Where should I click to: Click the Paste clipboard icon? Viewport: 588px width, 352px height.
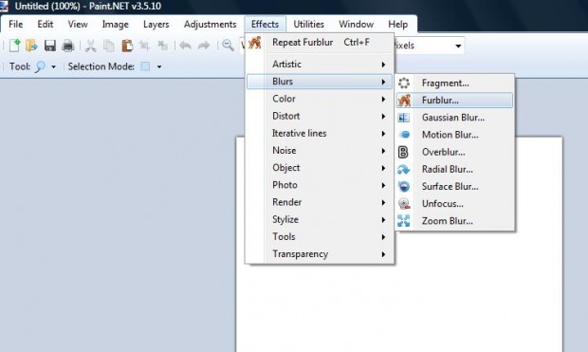[127, 46]
